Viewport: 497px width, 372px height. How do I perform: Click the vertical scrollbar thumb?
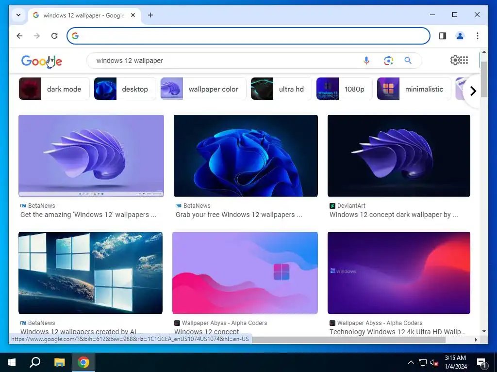click(x=484, y=79)
